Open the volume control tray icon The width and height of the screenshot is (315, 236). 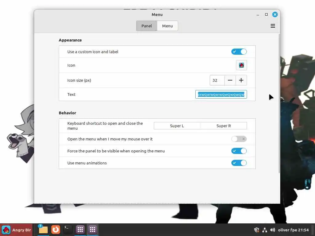click(x=273, y=230)
